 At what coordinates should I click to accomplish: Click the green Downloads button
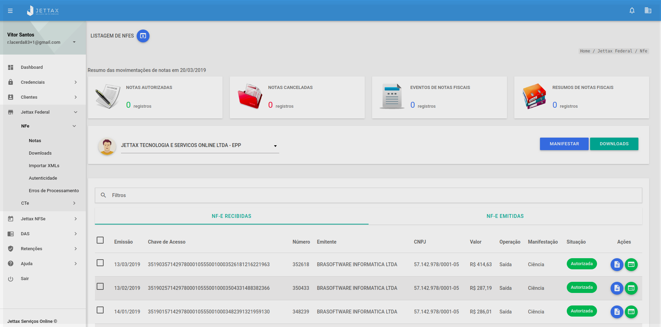coord(614,144)
